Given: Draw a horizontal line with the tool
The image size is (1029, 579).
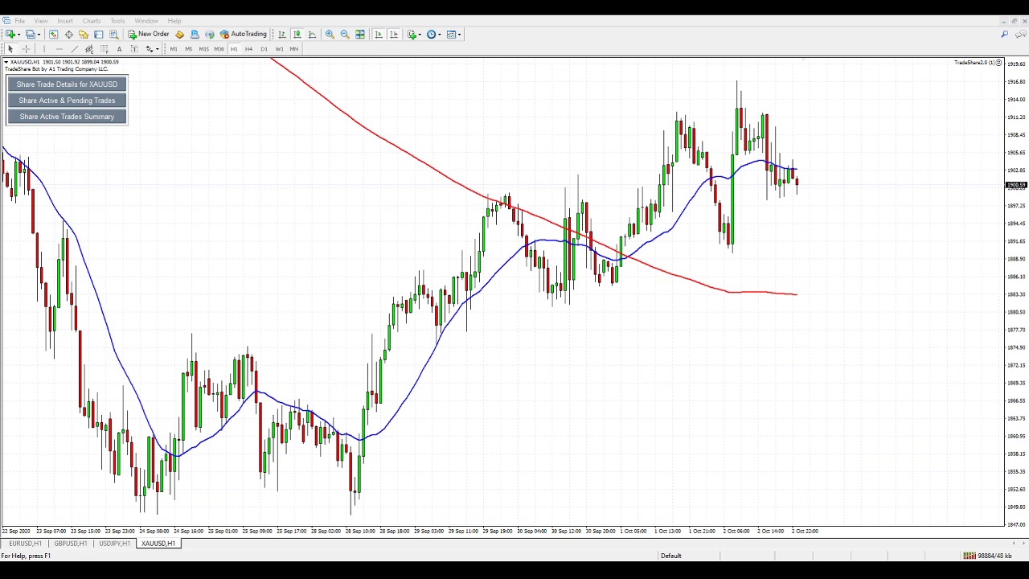Looking at the screenshot, I should coord(59,49).
